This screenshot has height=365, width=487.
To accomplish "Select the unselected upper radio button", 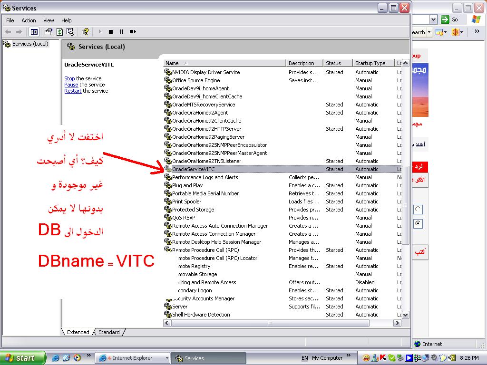I will point(418,209).
